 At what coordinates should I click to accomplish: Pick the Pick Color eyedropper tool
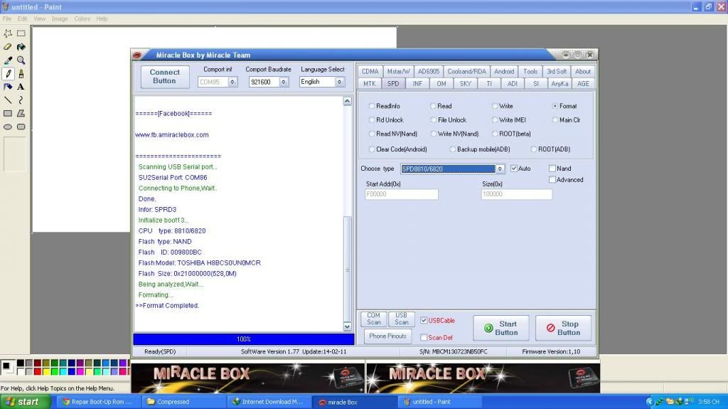tap(8, 60)
